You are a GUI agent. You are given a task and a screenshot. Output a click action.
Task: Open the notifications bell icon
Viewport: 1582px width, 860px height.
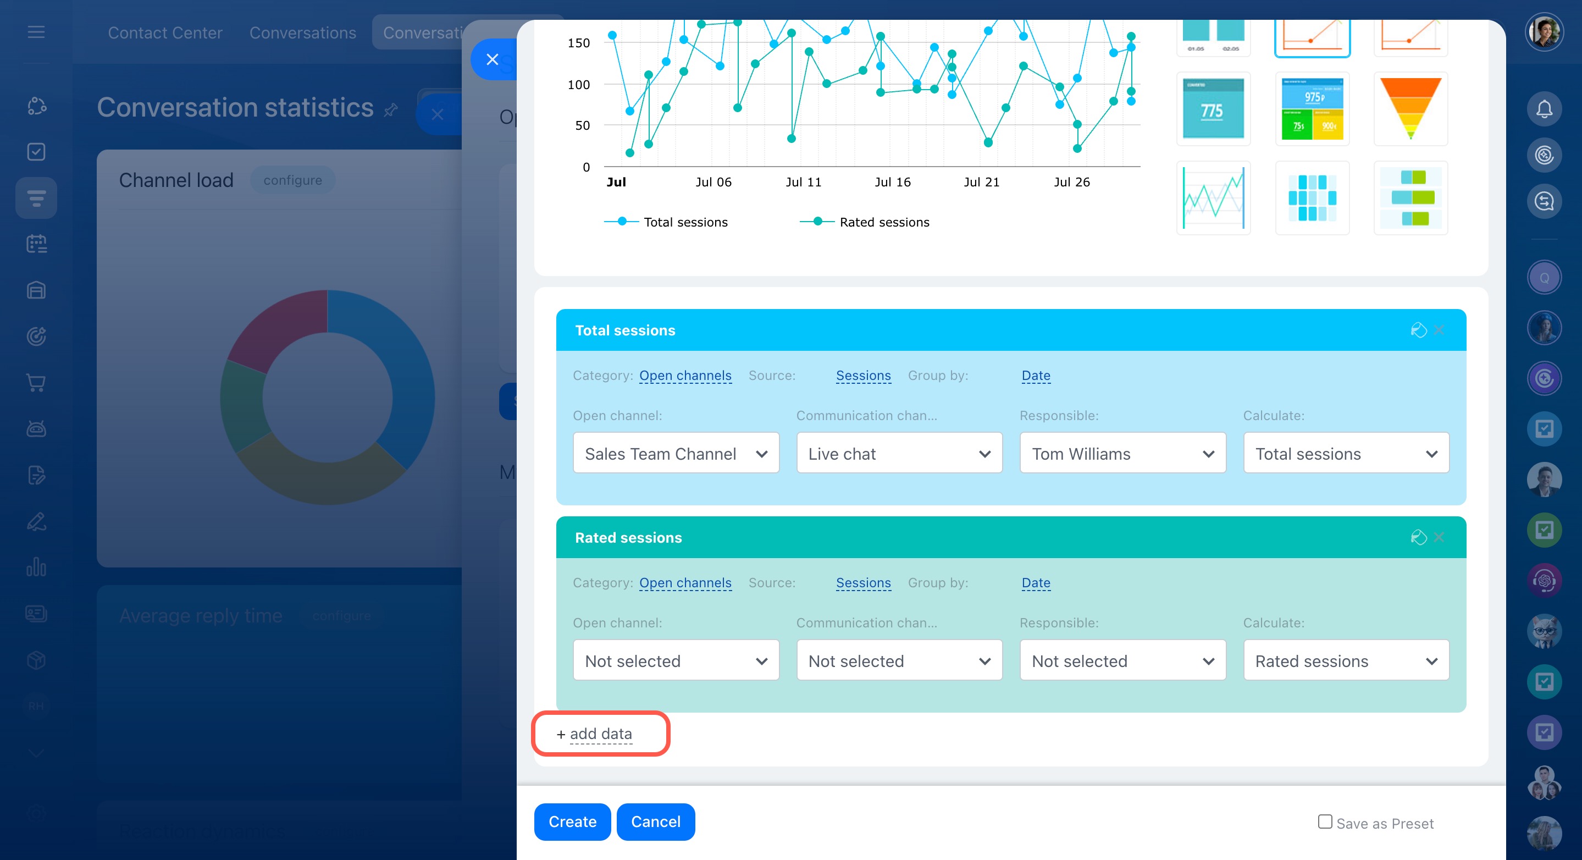pyautogui.click(x=1544, y=109)
